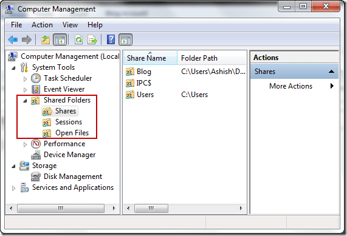Click the Event Viewer icon

(x=36, y=89)
